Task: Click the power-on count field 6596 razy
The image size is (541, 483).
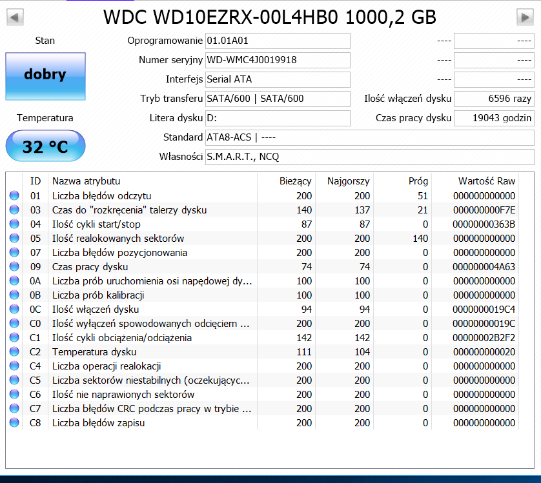Action: click(494, 99)
